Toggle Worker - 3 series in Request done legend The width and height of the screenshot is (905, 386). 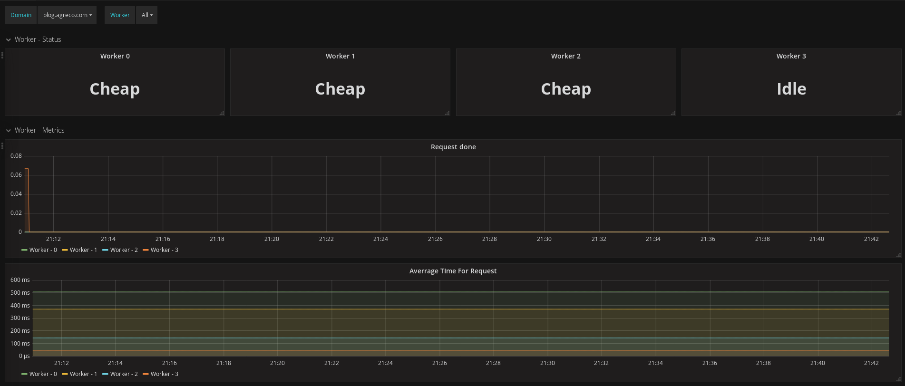(165, 250)
